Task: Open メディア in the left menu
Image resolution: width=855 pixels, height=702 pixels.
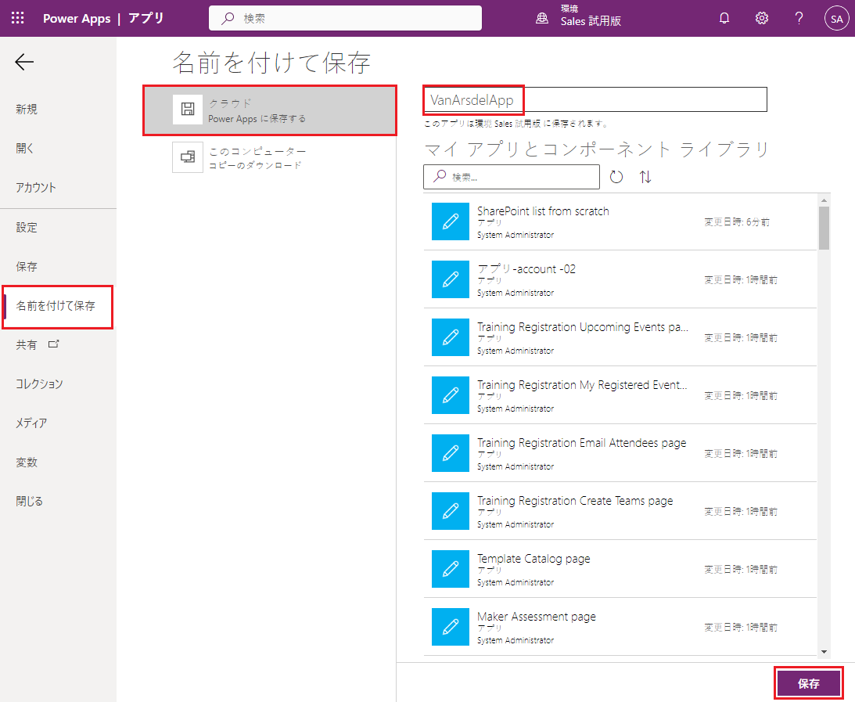Action: 31,423
